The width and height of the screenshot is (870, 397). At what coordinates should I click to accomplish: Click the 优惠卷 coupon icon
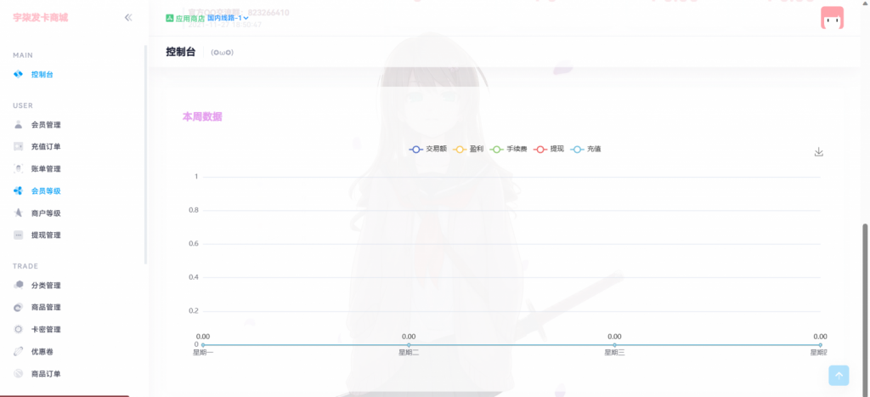[19, 352]
